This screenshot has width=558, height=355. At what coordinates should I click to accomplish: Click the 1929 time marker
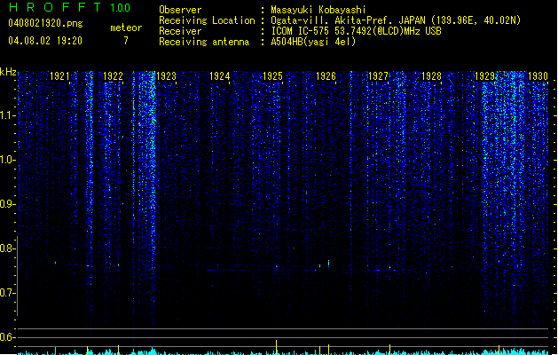[484, 75]
